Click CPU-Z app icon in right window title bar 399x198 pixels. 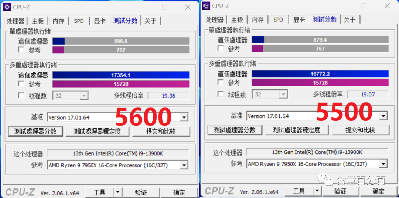point(207,6)
